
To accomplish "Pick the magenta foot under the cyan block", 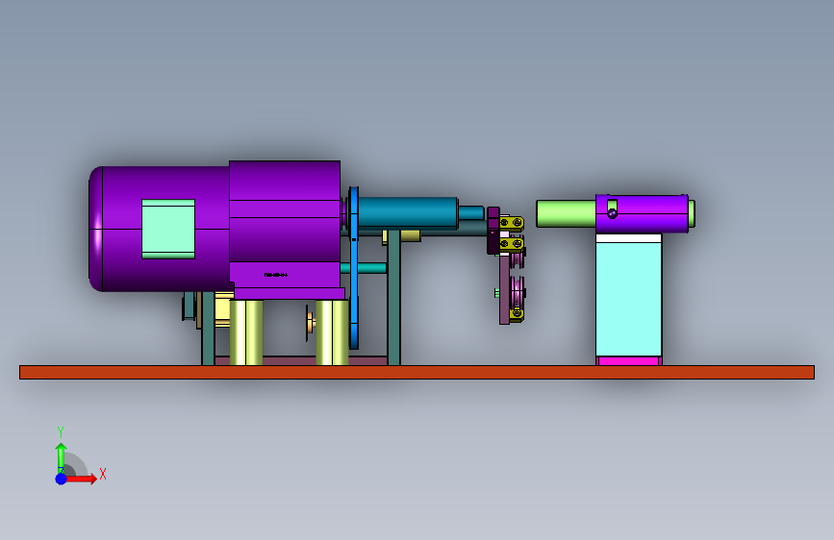I will pos(629,361).
